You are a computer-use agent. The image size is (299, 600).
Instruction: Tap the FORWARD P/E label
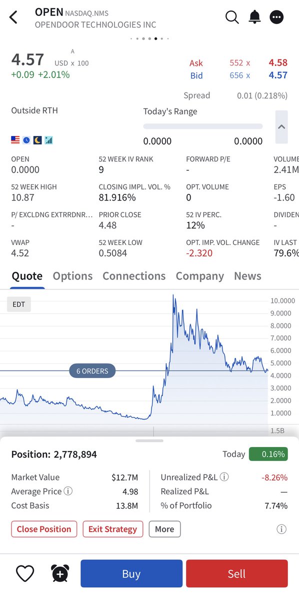click(x=209, y=159)
